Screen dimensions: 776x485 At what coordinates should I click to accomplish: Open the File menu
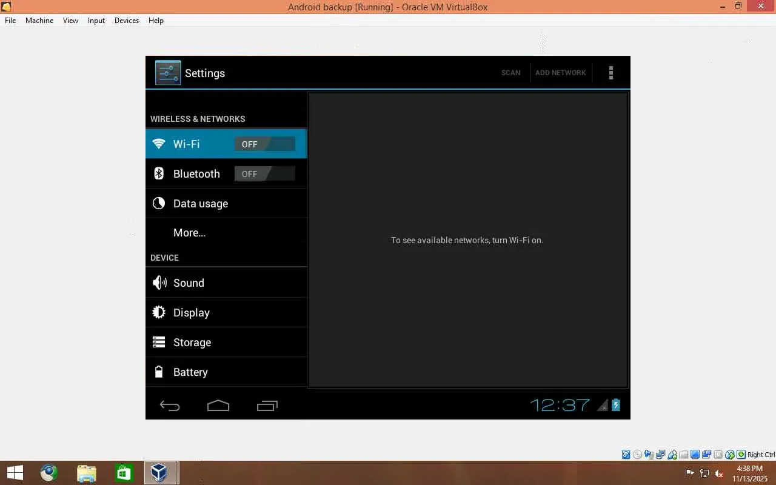click(10, 20)
